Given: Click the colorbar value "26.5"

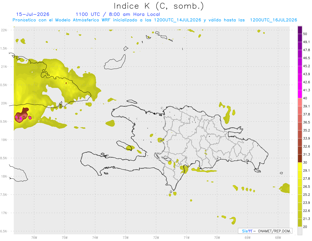Looking at the screenshot, I should 307,186.
